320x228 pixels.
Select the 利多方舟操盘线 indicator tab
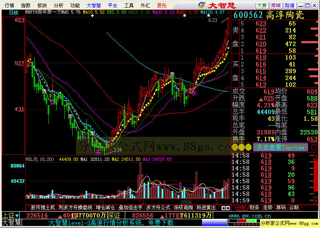pos(75,208)
